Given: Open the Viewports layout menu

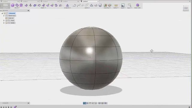Looking at the screenshot, I should [x=106, y=103].
